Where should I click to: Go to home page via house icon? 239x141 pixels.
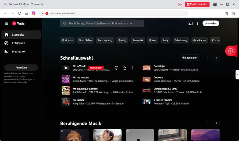[27, 13]
